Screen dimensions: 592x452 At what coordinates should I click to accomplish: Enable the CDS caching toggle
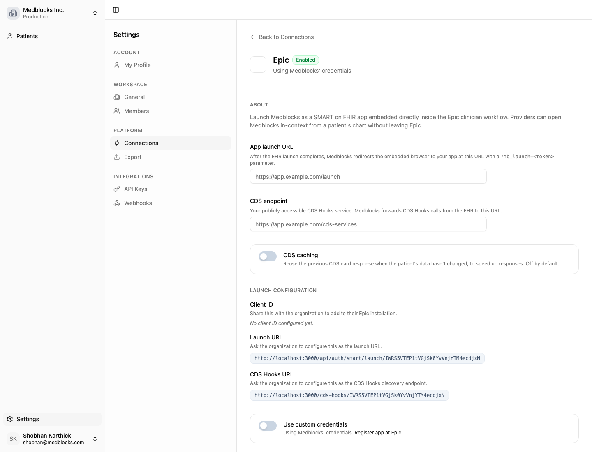tap(268, 256)
